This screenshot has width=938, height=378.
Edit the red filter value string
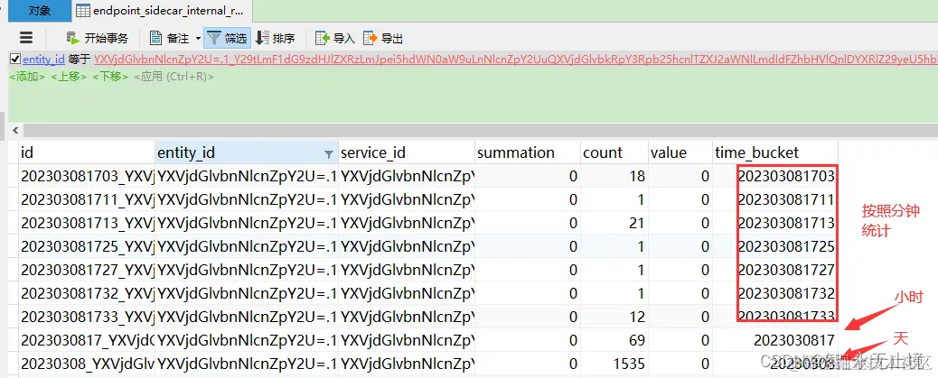tap(515, 60)
